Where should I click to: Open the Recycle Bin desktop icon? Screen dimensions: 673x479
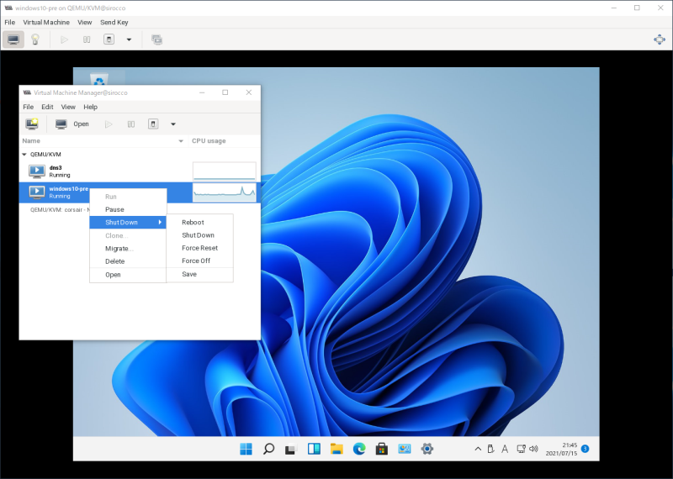[x=99, y=77]
